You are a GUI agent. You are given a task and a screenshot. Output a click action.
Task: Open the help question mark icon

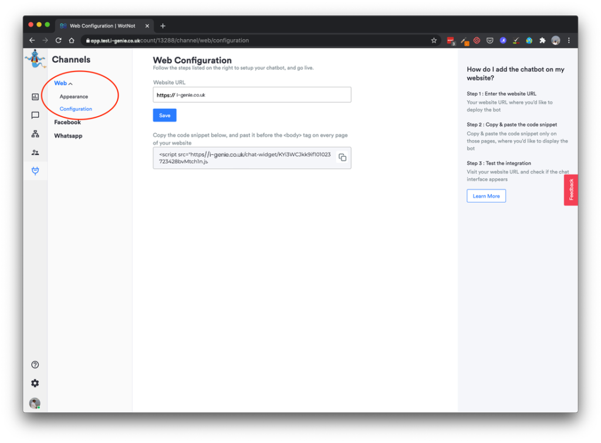coord(35,365)
